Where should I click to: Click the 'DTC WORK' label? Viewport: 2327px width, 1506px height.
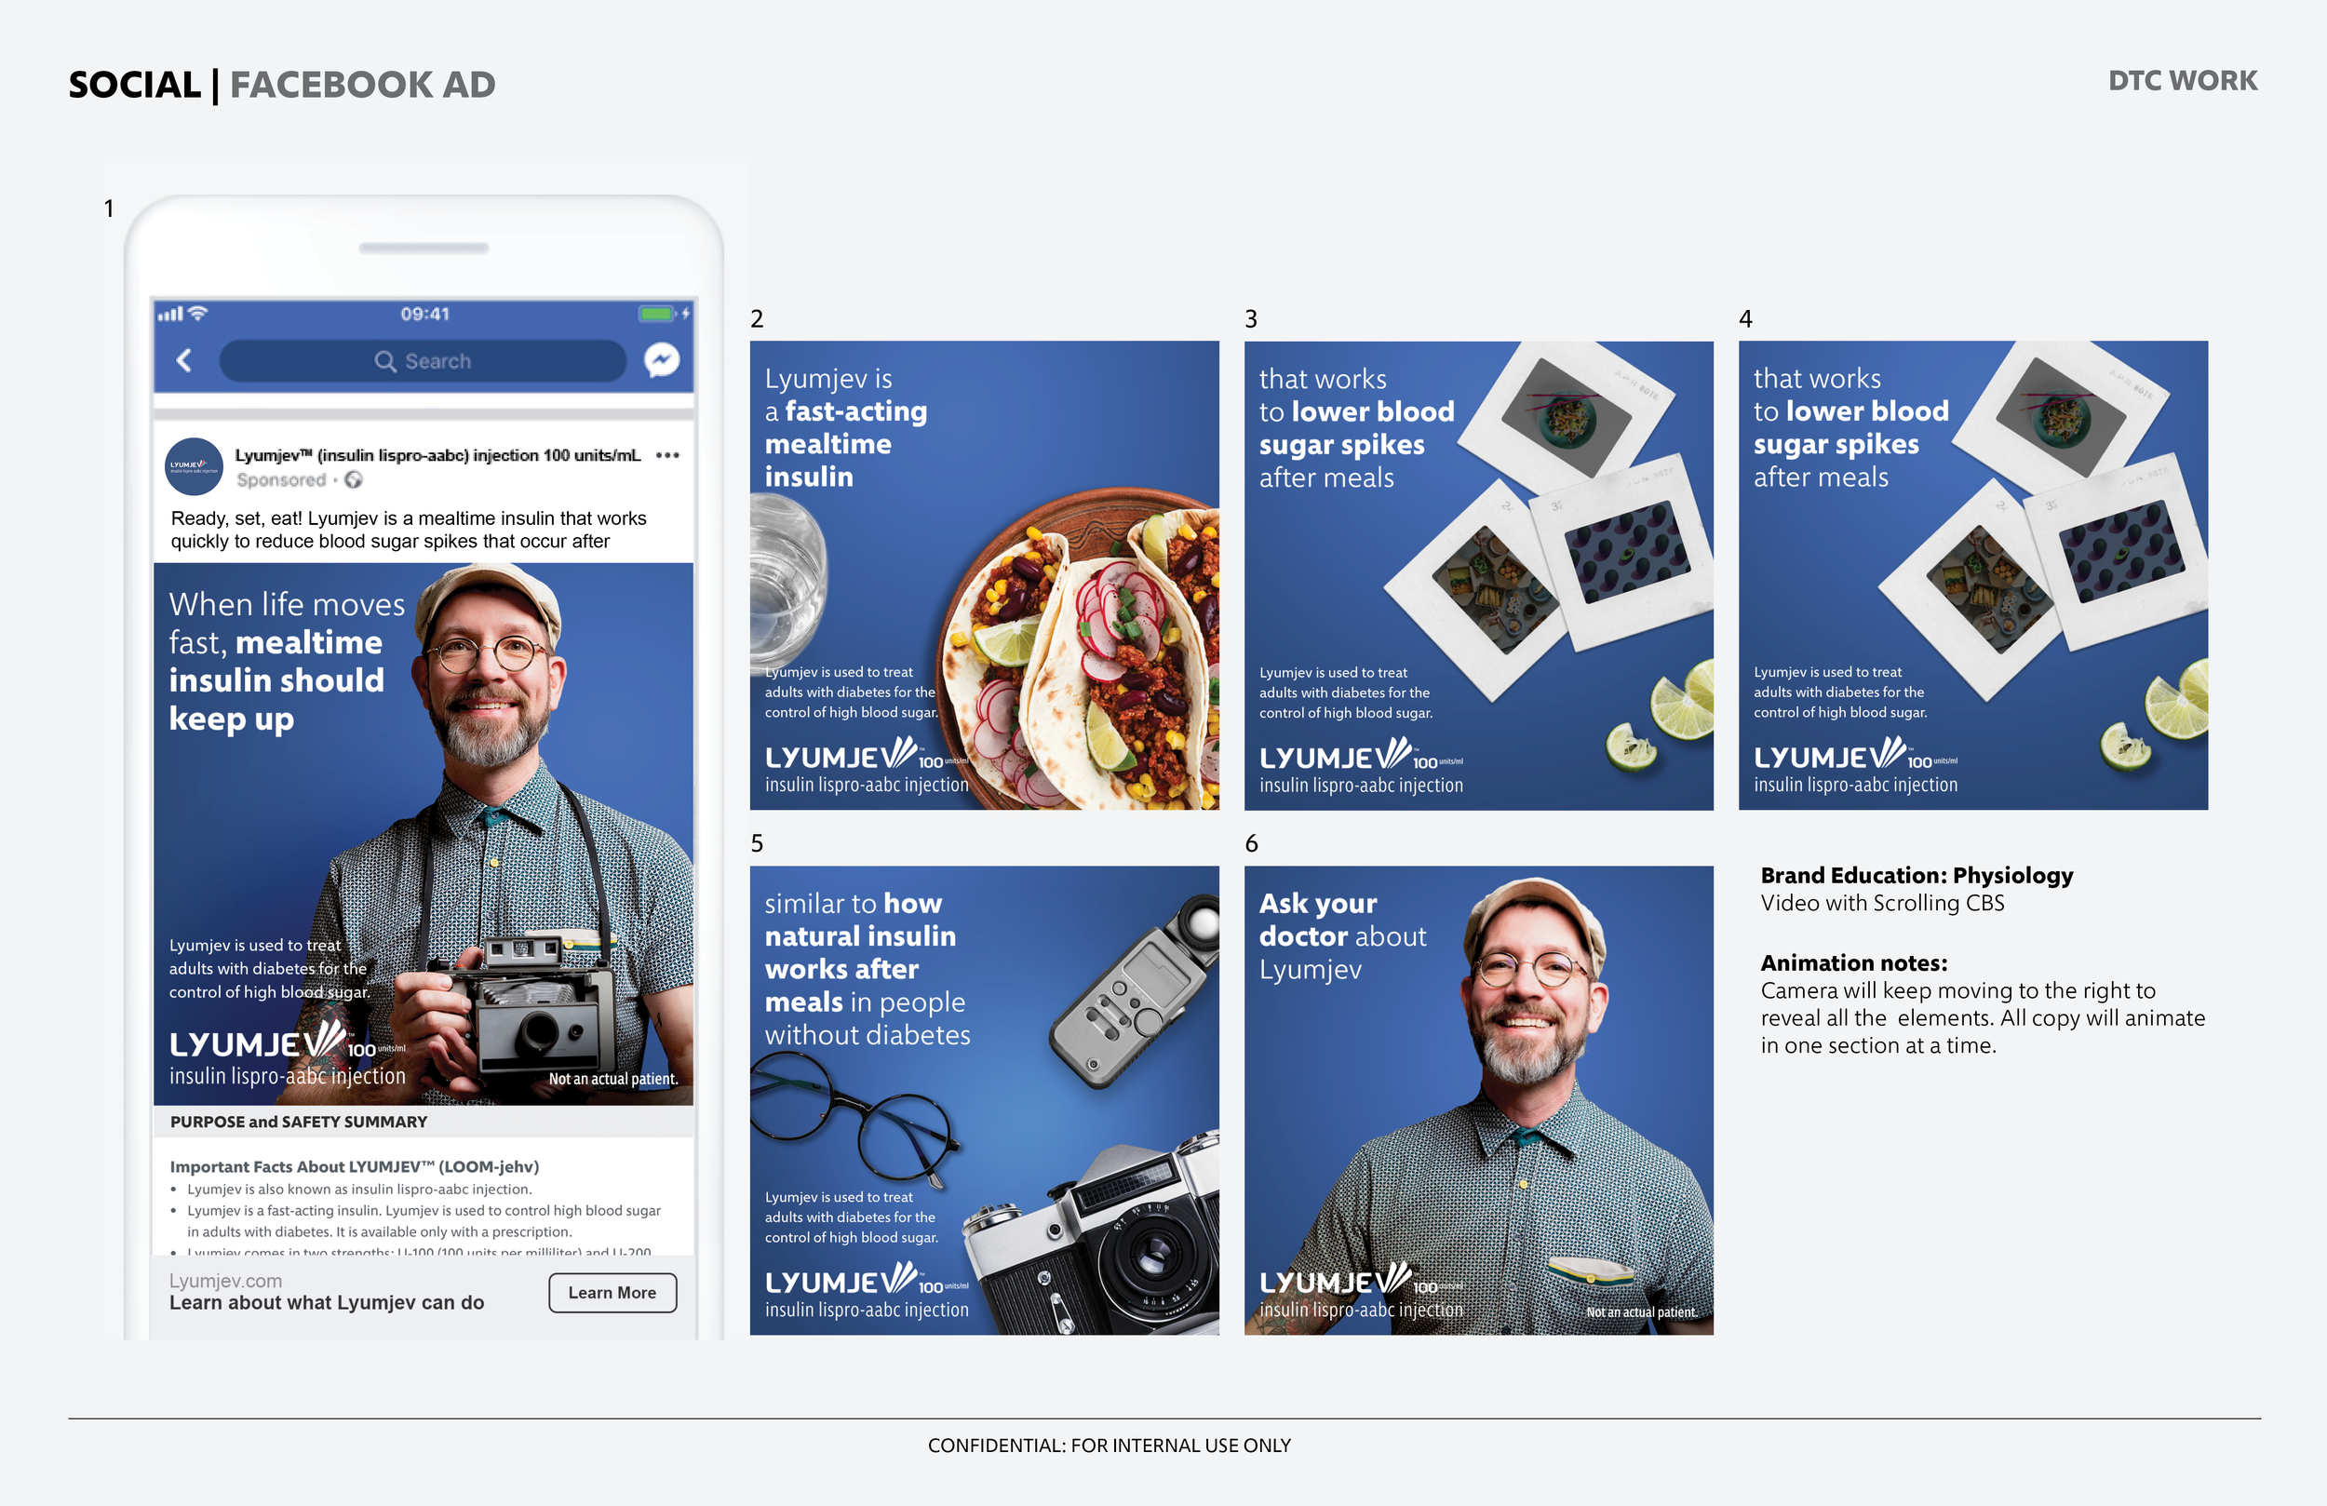pos(2184,80)
